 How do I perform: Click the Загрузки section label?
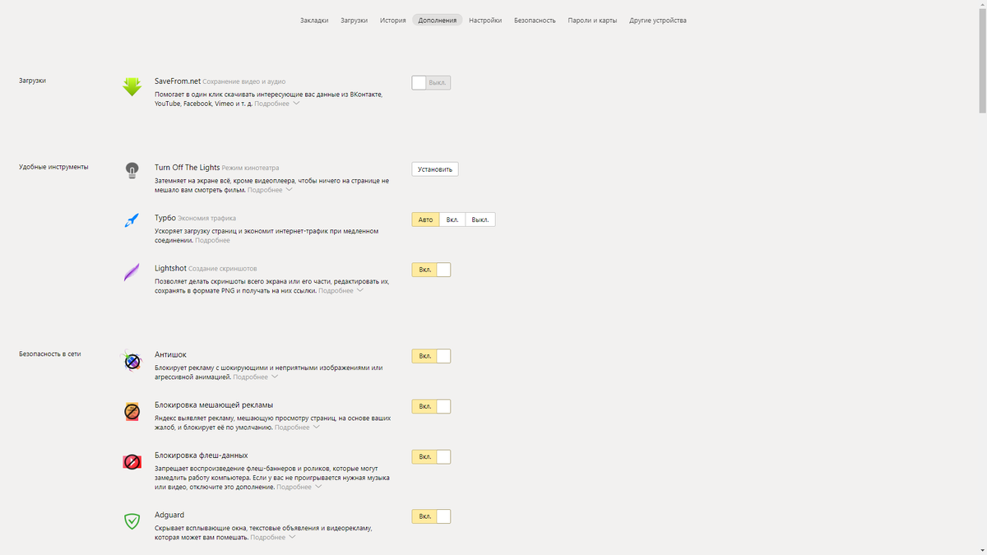(33, 81)
